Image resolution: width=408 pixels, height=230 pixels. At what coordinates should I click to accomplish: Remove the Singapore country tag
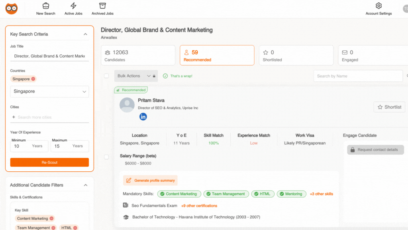click(x=33, y=79)
